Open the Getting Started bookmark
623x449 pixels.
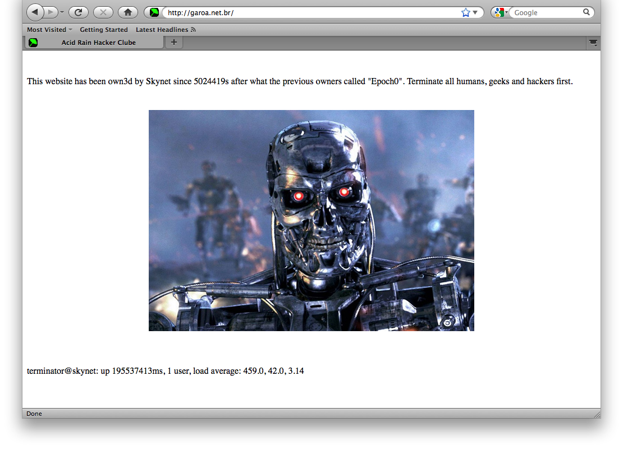(104, 30)
